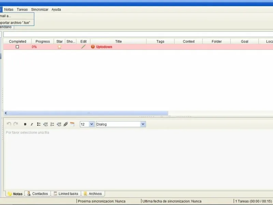Screen dimensions: 273x205
Task: Sort by the Tags column header
Action: click(x=160, y=41)
